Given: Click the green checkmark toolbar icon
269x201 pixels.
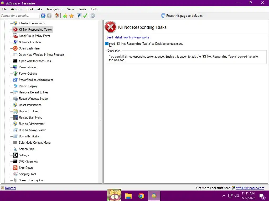Looking at the screenshot, I should click(x=85, y=16).
